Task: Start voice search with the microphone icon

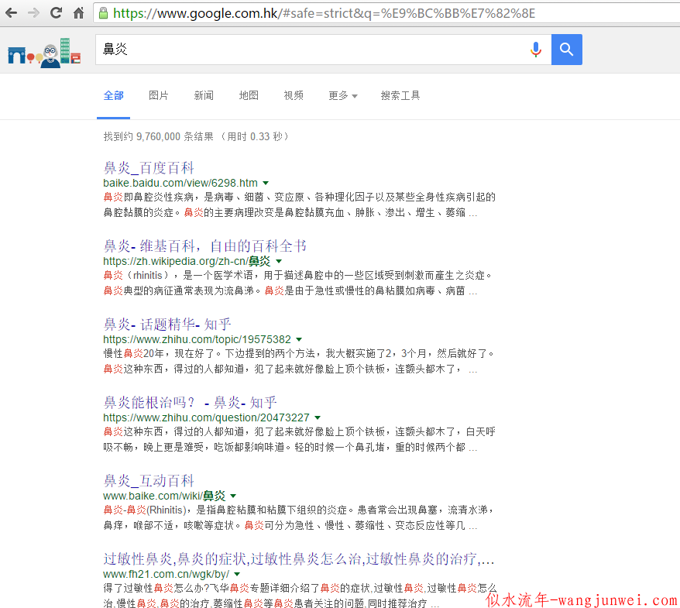Action: [x=536, y=50]
